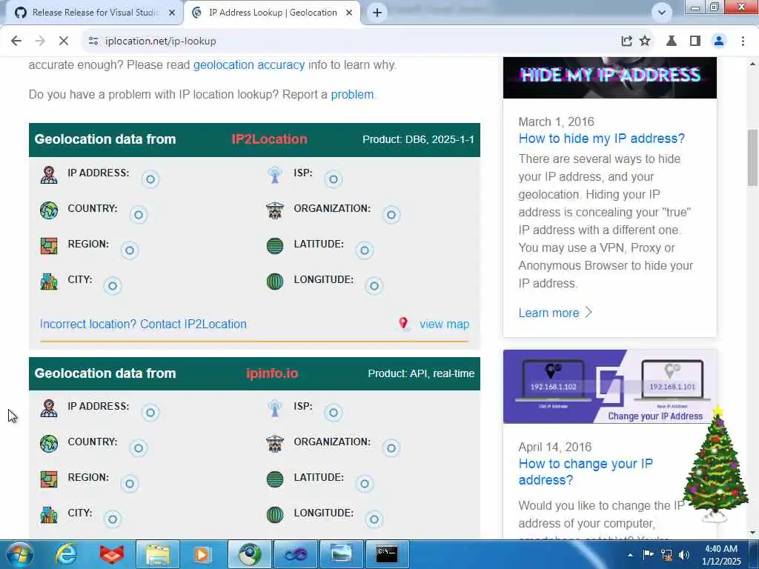759x569 pixels.
Task: Toggle the browser side panel icon
Action: click(x=695, y=41)
